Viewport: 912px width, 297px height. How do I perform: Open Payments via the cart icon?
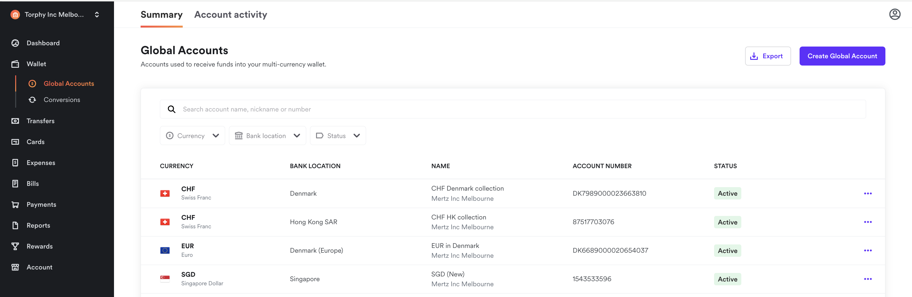pos(15,204)
